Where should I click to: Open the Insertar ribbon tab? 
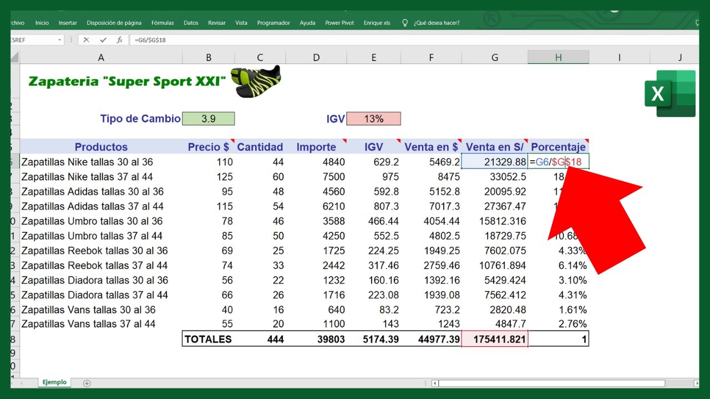coord(68,23)
